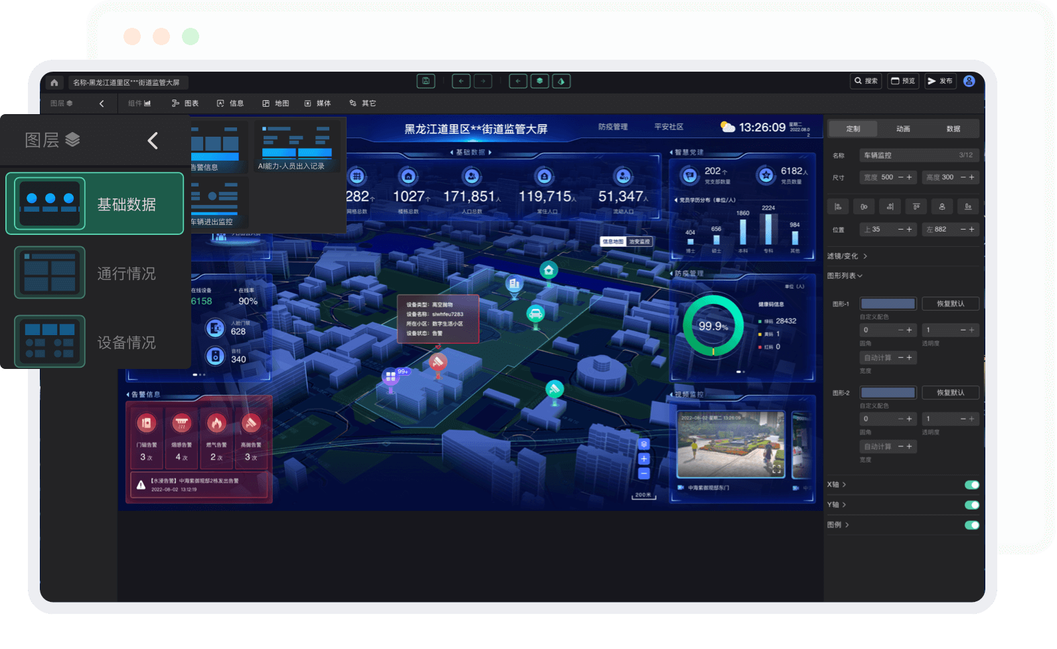1057x649 pixels.
Task: Center vertically with the fifth alignment icon
Action: coord(941,206)
